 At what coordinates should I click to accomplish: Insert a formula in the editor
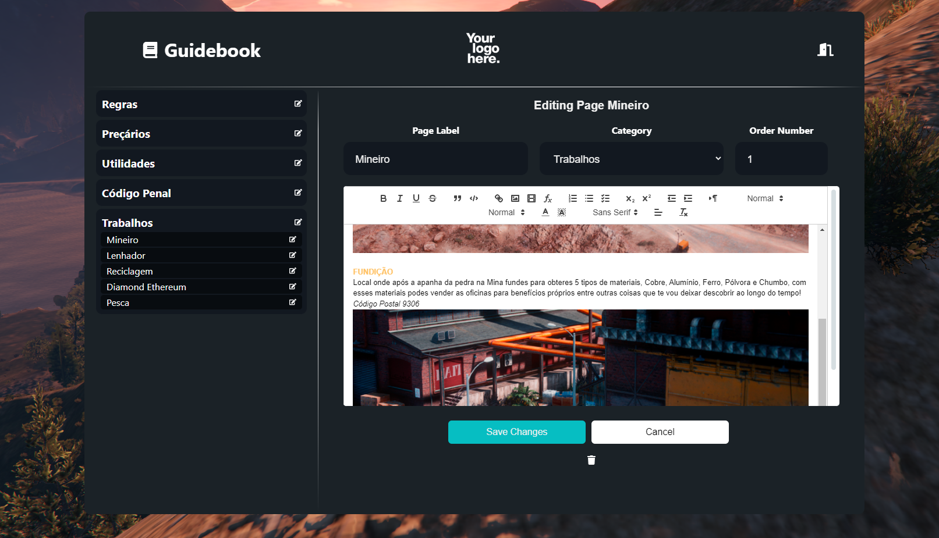(x=548, y=198)
